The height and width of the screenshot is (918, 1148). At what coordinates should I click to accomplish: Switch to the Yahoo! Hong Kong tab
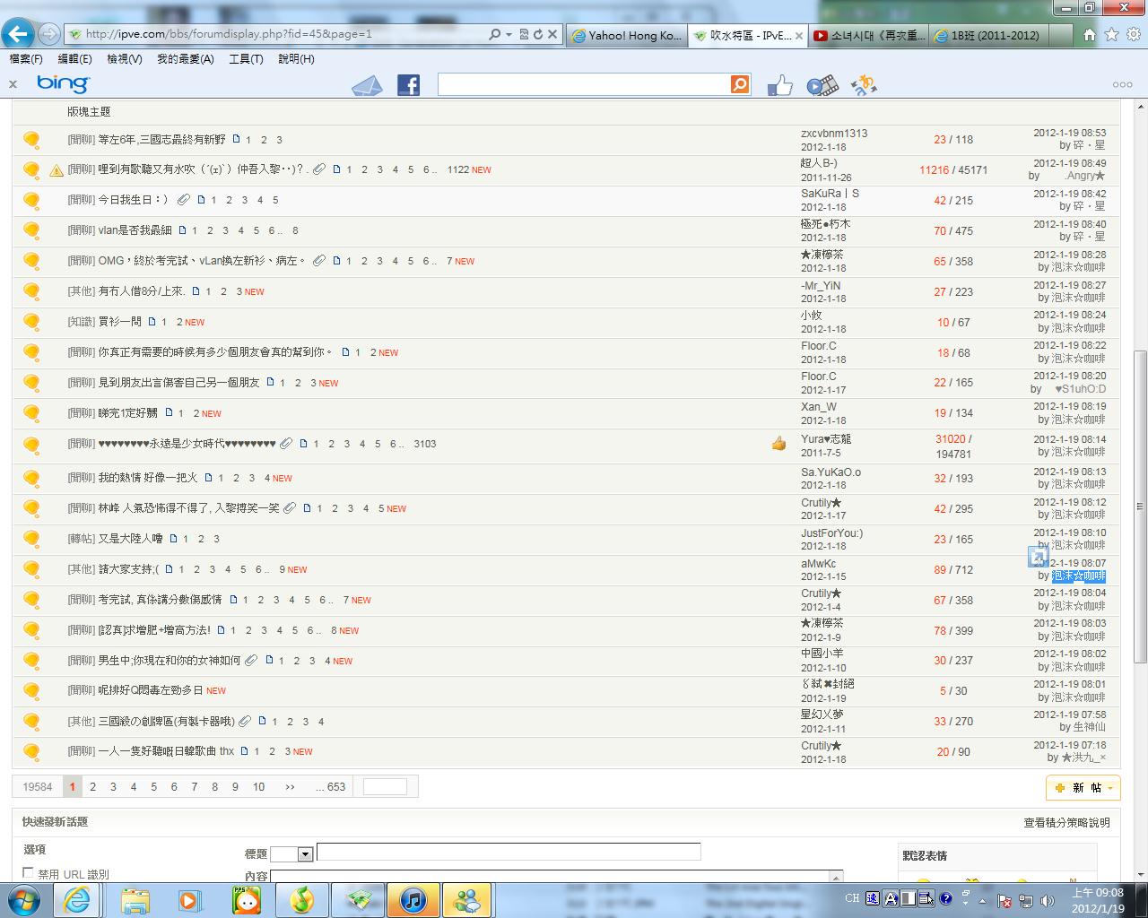pos(627,35)
